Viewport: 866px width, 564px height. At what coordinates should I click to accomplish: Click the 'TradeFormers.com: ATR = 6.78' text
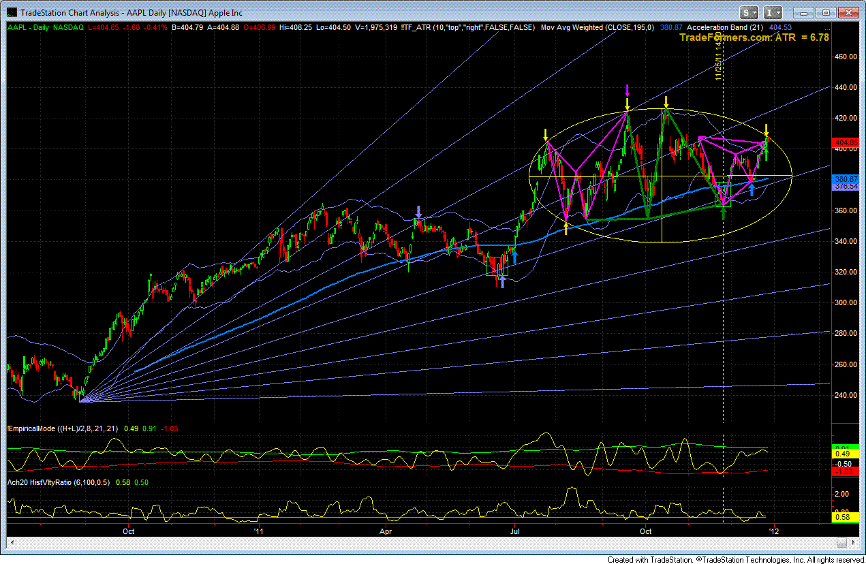754,37
